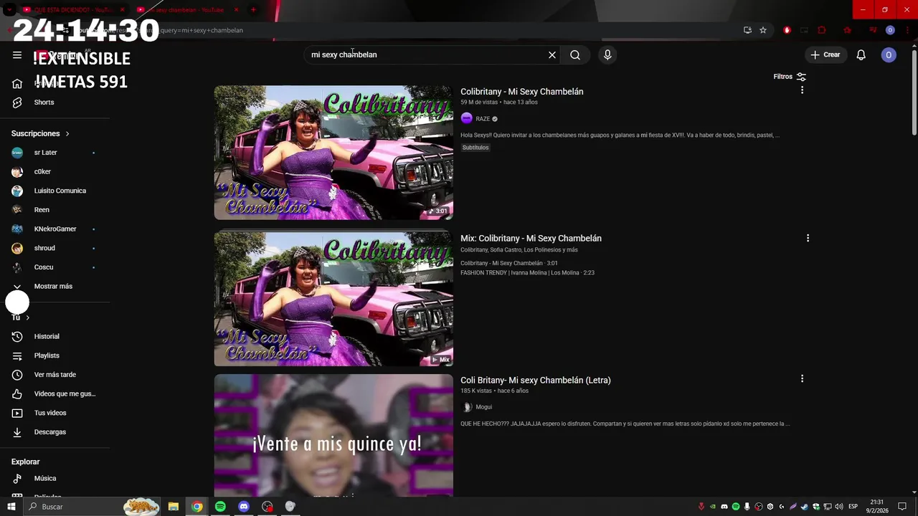The width and height of the screenshot is (918, 516).
Task: Click install app icon in address bar
Action: pos(747,30)
